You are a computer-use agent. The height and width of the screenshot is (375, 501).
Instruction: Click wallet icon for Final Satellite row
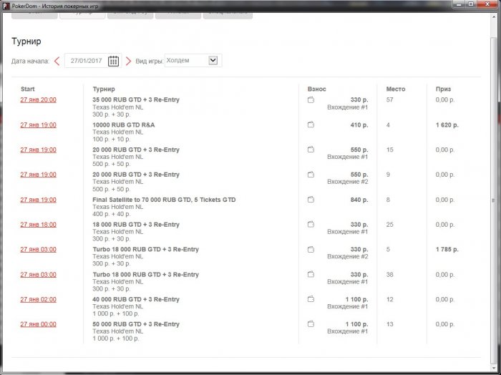311,200
